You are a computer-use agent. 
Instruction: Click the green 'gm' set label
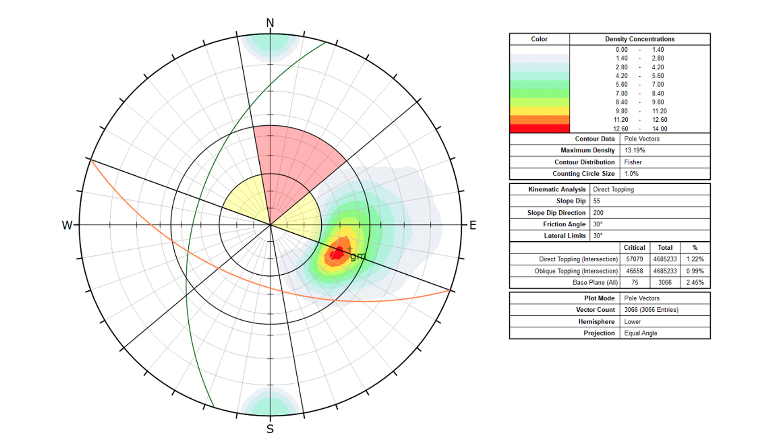[358, 256]
